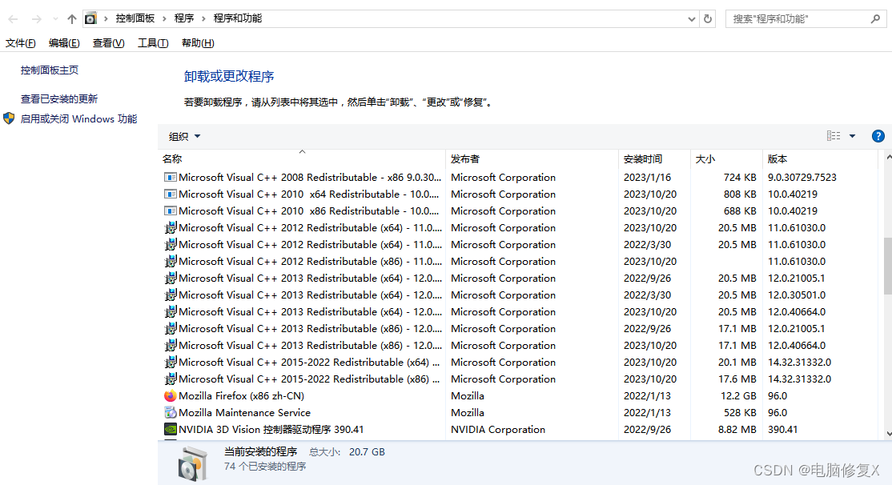Click icon of Visual C++ 2015-2022 (x86) row
The height and width of the screenshot is (485, 892).
[x=170, y=379]
